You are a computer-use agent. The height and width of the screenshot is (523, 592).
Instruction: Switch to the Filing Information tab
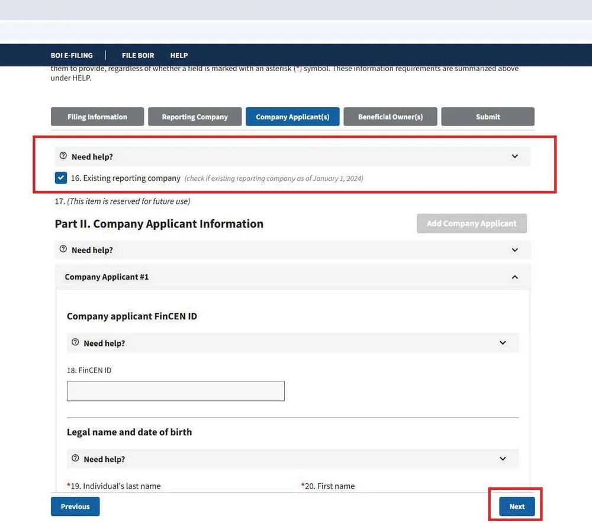[x=97, y=116]
